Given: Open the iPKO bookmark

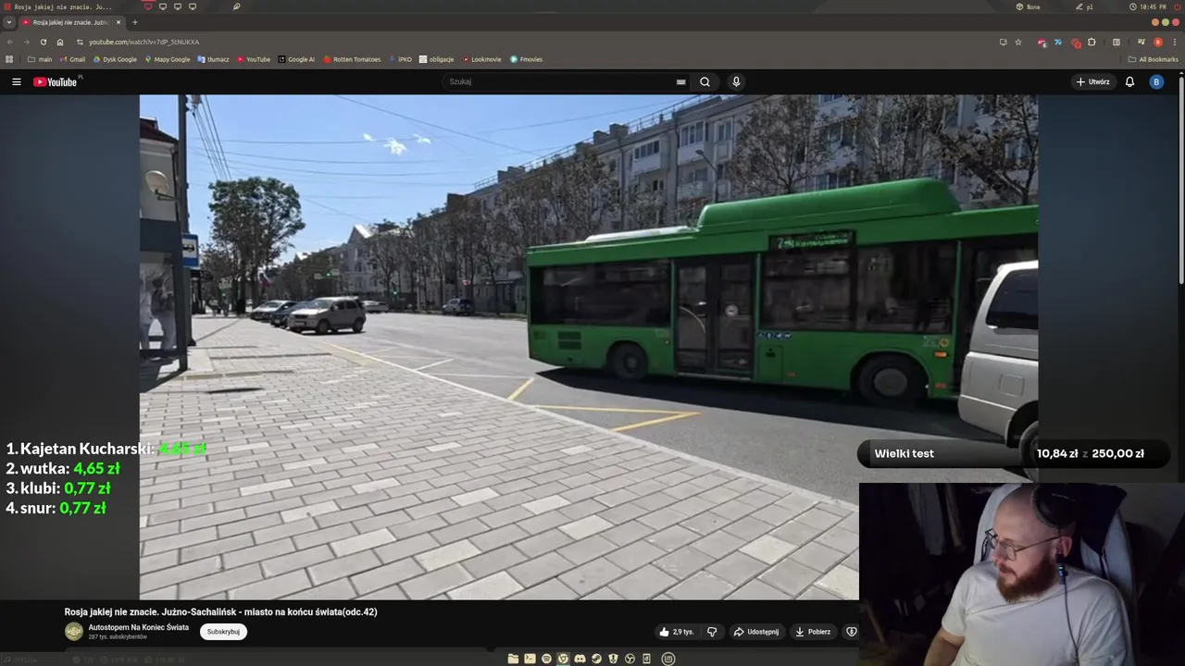Looking at the screenshot, I should click(400, 59).
